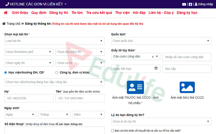Upload back CCCD photo via image icon
Image resolution: width=216 pixels, height=134 pixels.
tap(187, 87)
